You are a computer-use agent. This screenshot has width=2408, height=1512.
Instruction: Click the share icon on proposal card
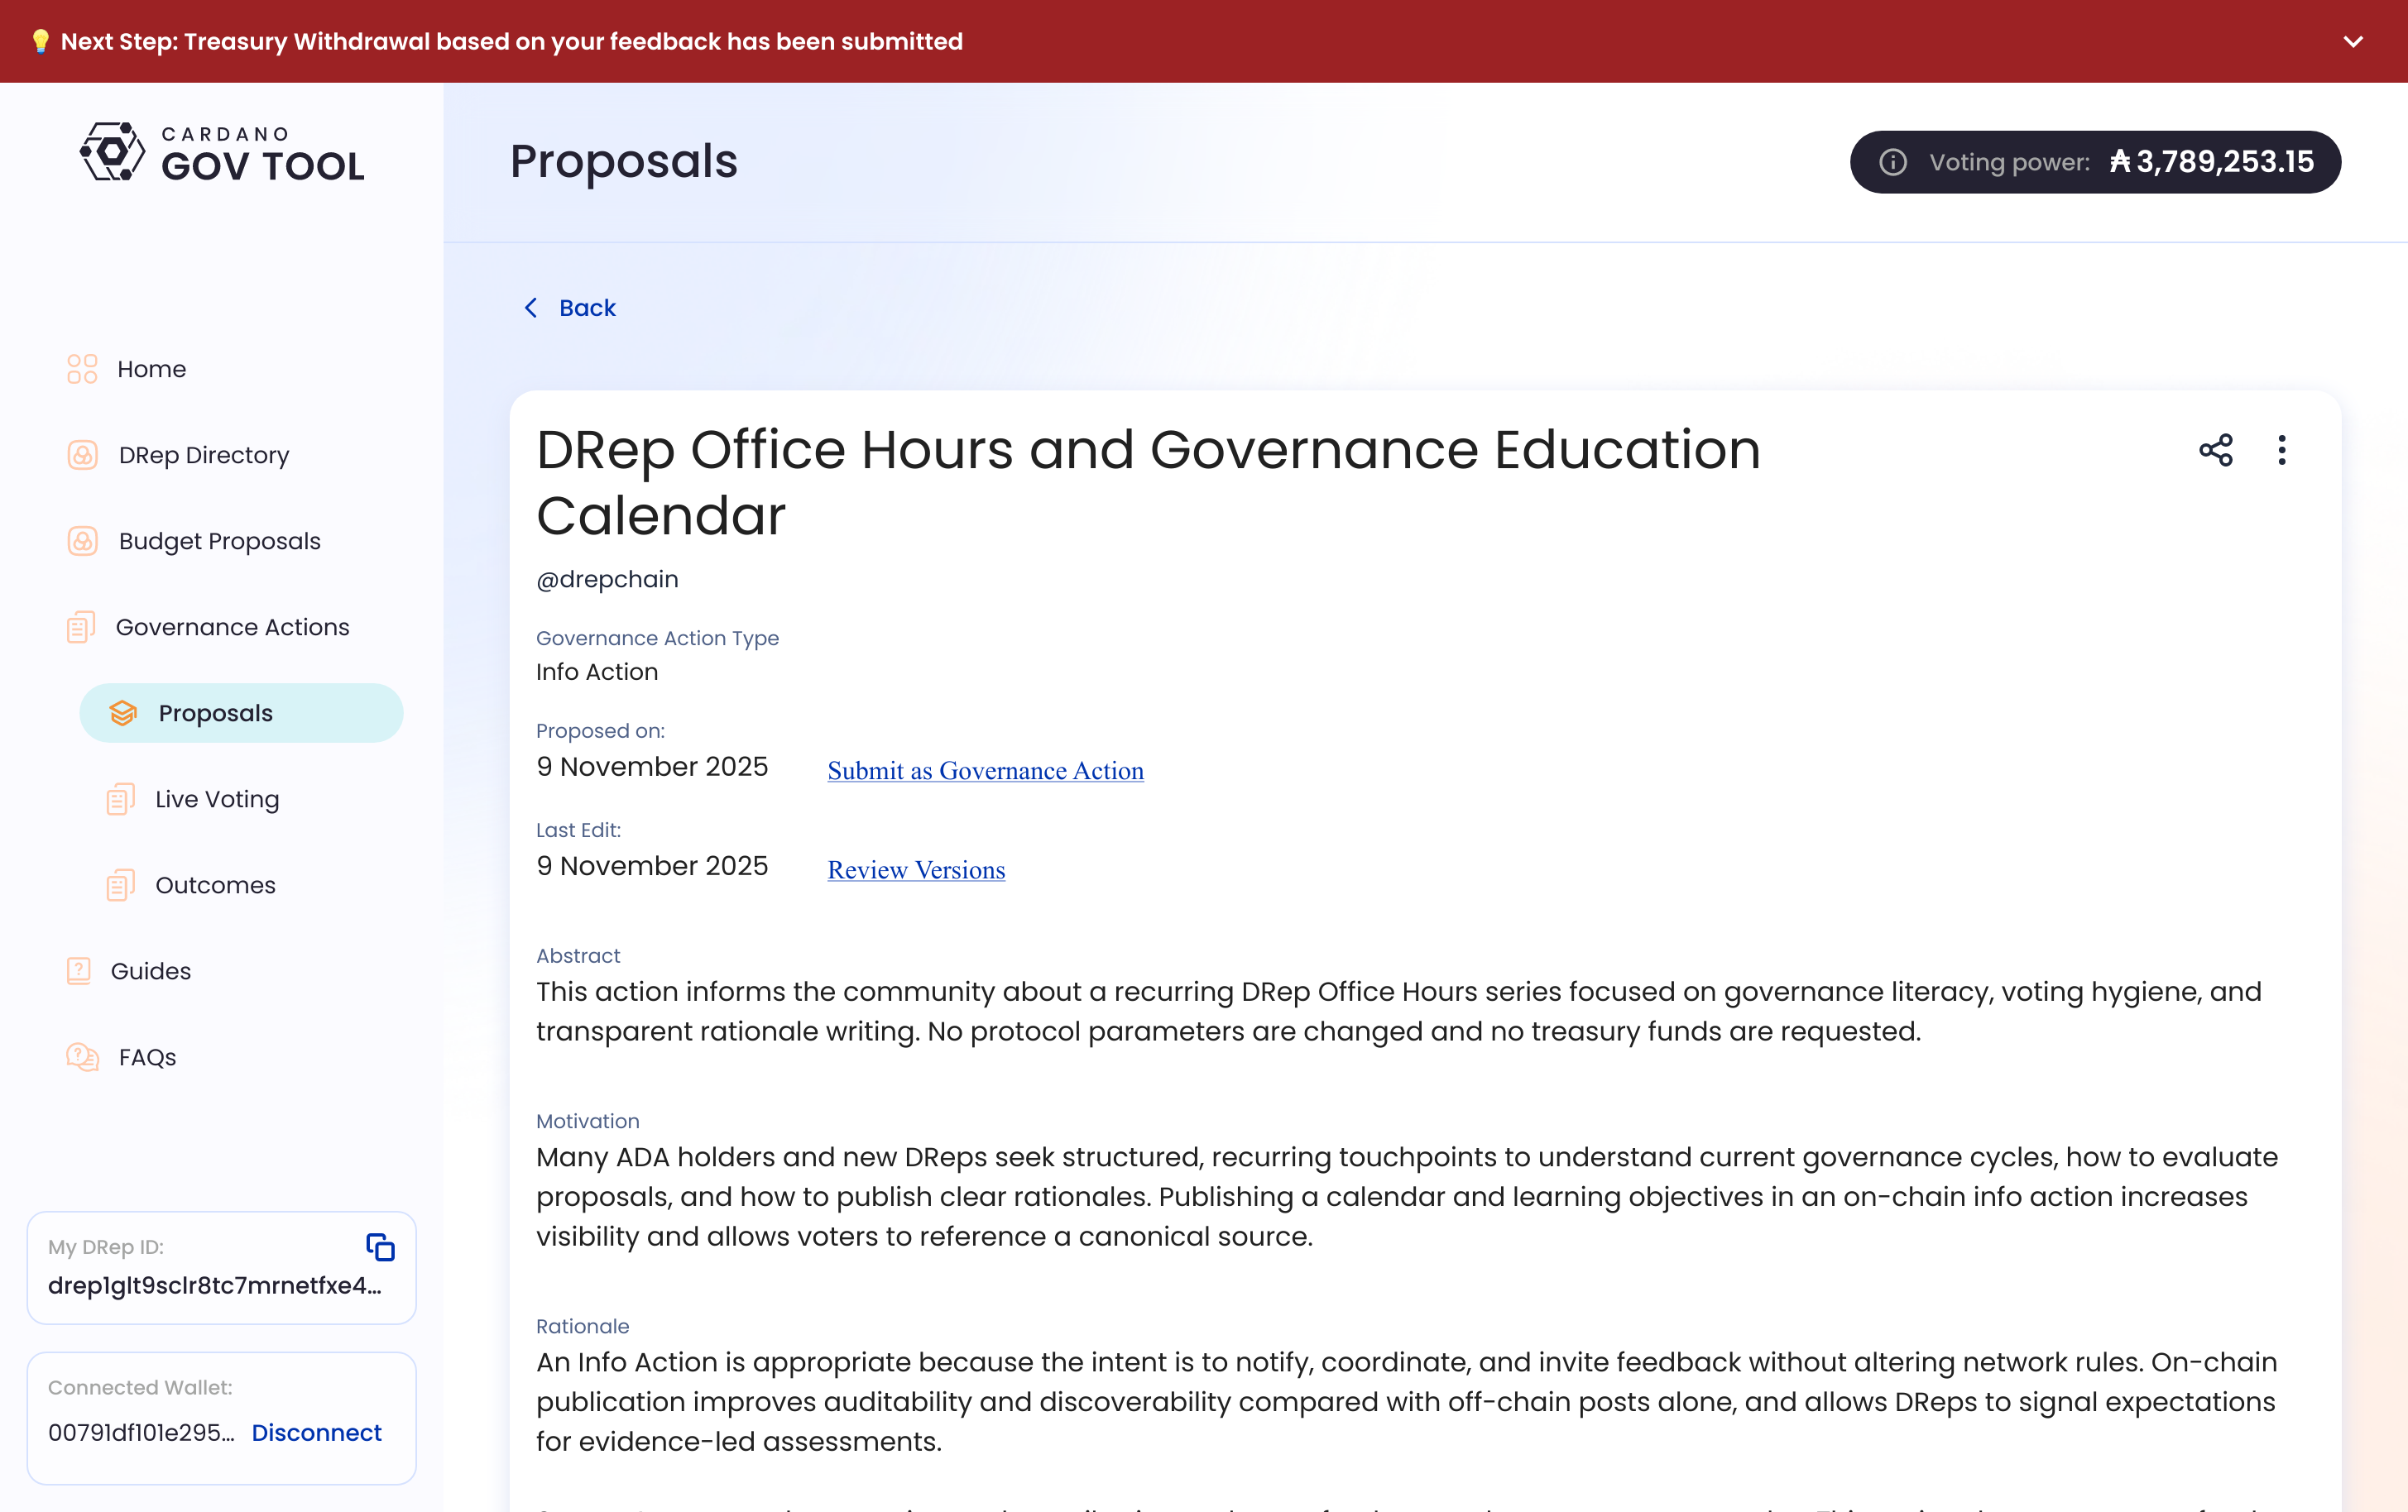(2215, 450)
